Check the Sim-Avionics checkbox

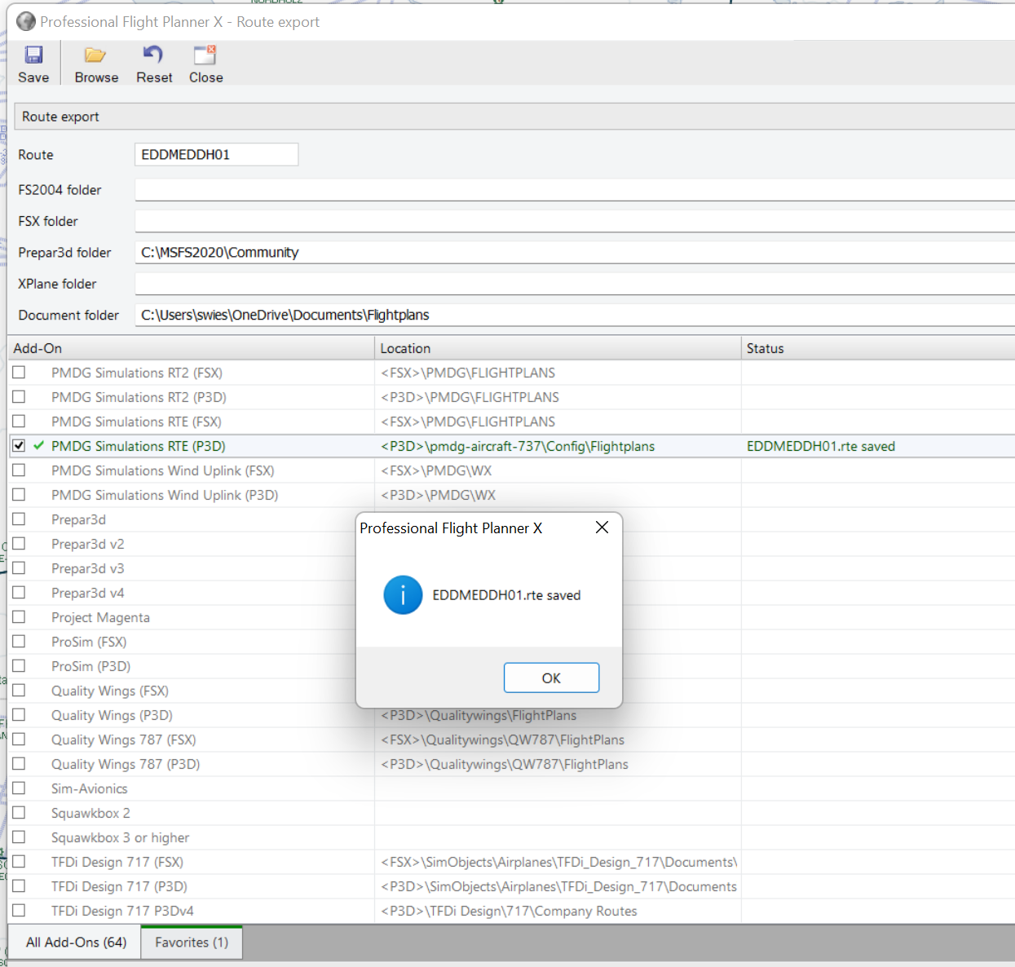coord(19,788)
